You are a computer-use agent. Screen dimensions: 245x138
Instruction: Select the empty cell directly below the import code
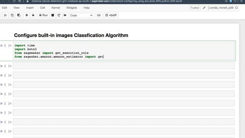124,66
